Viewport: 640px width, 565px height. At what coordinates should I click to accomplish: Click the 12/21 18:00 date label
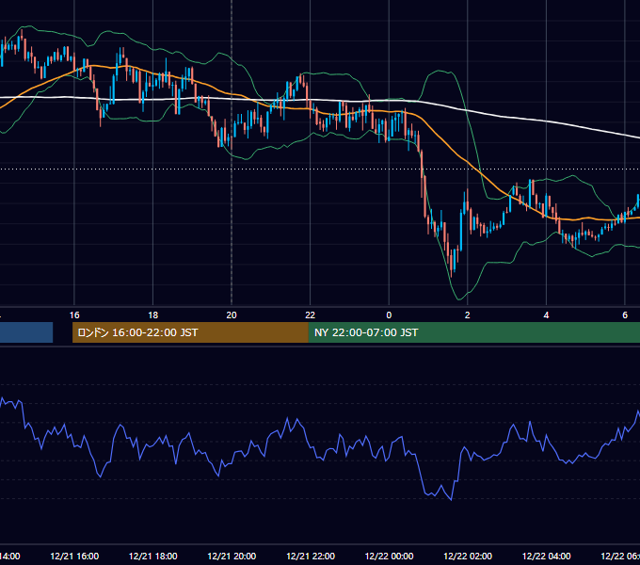coord(153,556)
